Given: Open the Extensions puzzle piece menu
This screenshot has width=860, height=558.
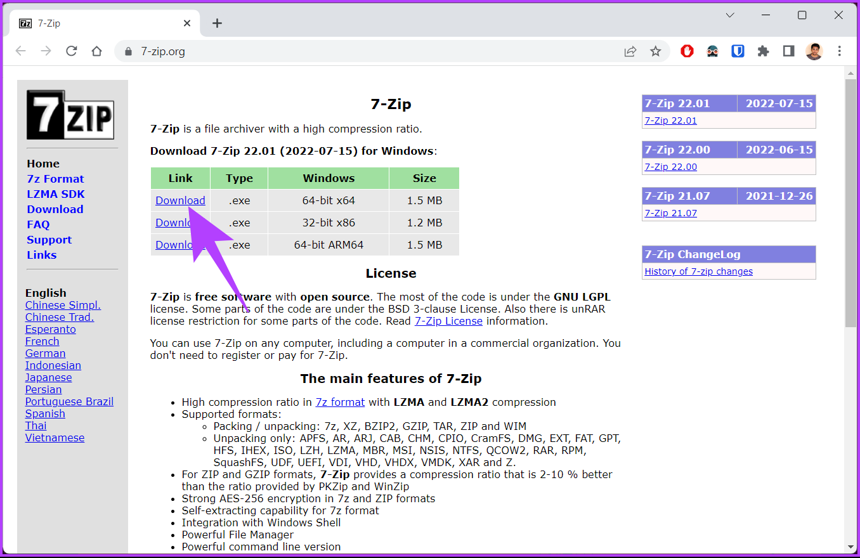Looking at the screenshot, I should 763,51.
